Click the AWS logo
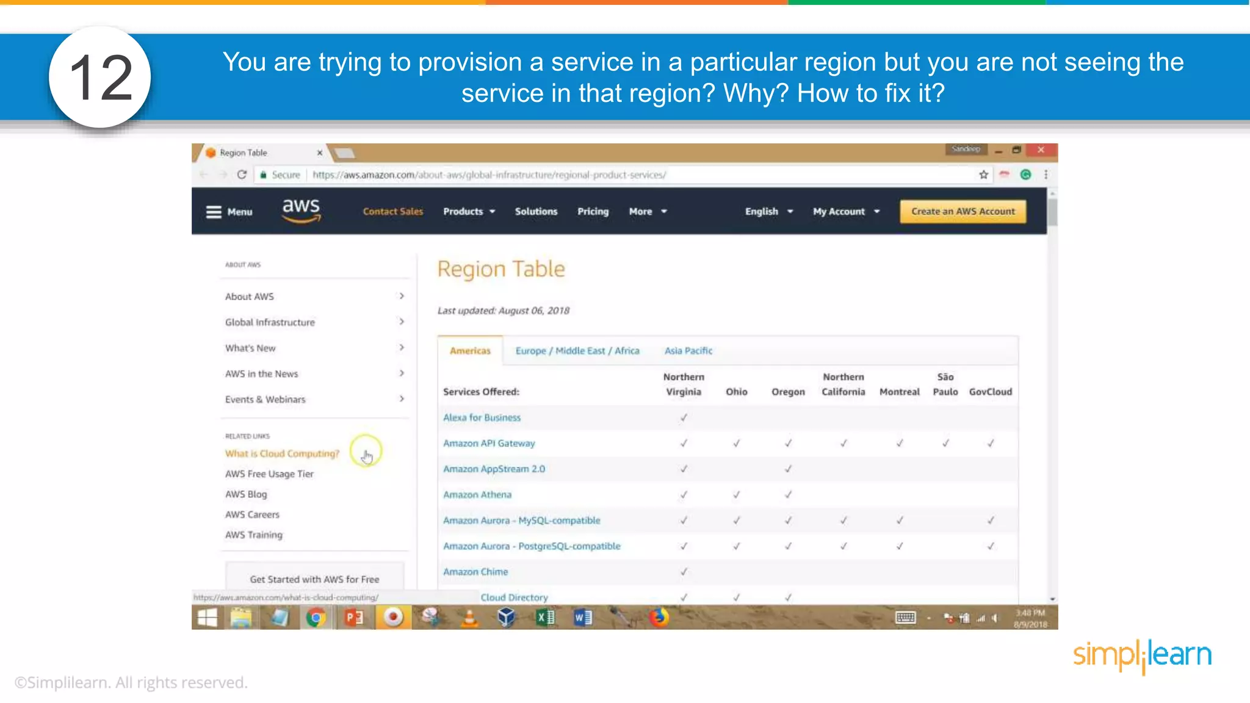 point(301,211)
